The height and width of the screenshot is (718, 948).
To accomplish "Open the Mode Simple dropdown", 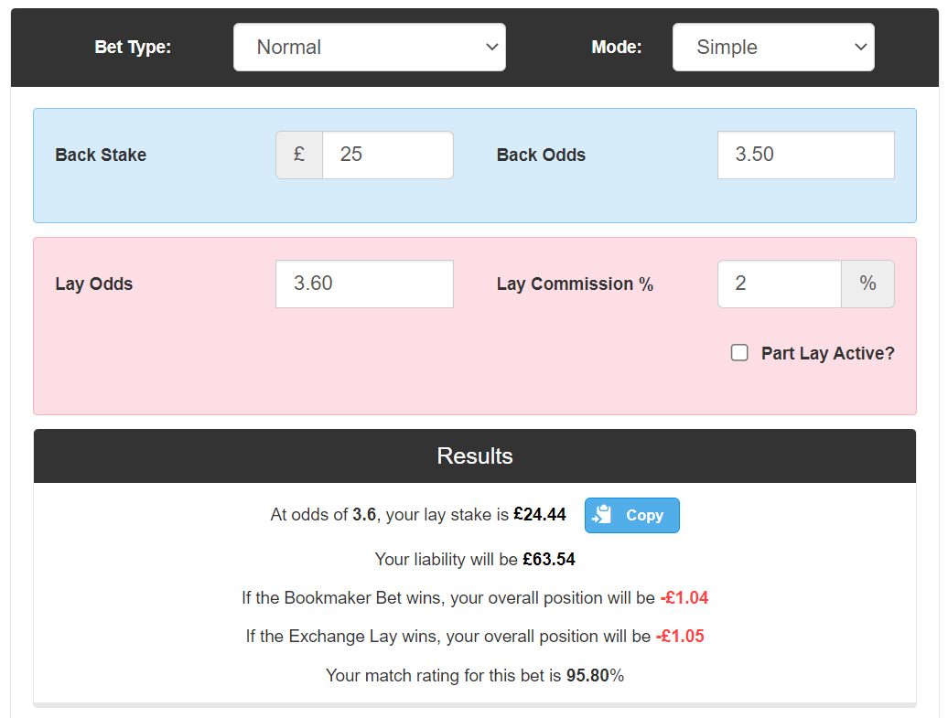I will 773,48.
